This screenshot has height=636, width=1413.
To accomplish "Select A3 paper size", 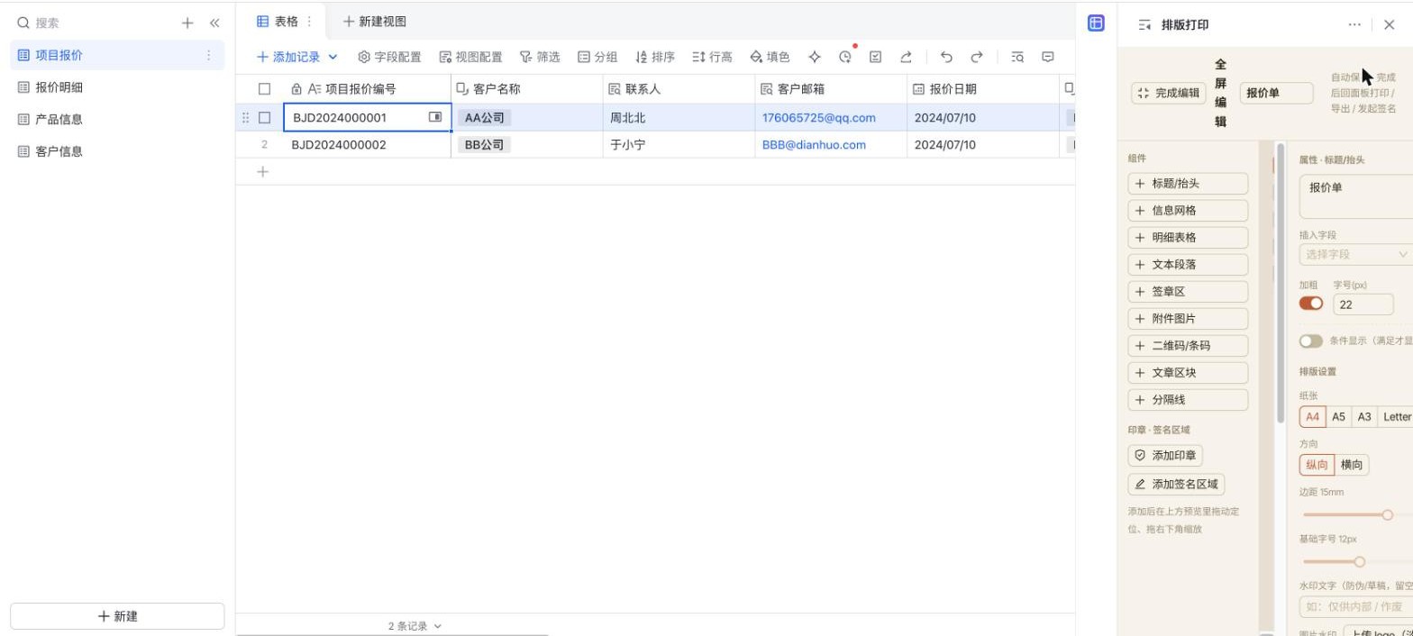I will tap(1364, 417).
